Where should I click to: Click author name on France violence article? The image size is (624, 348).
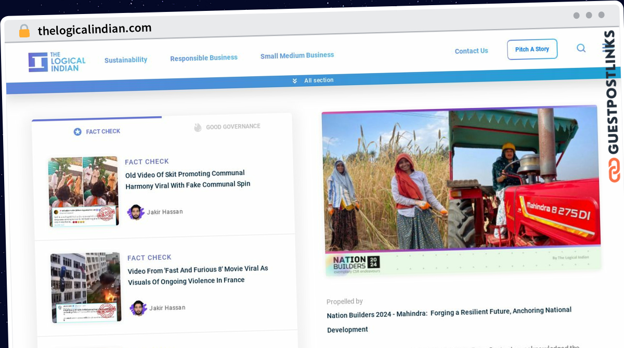point(167,307)
